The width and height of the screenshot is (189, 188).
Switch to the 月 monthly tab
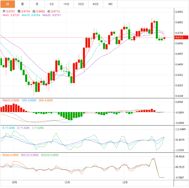pyautogui.click(x=37, y=4)
